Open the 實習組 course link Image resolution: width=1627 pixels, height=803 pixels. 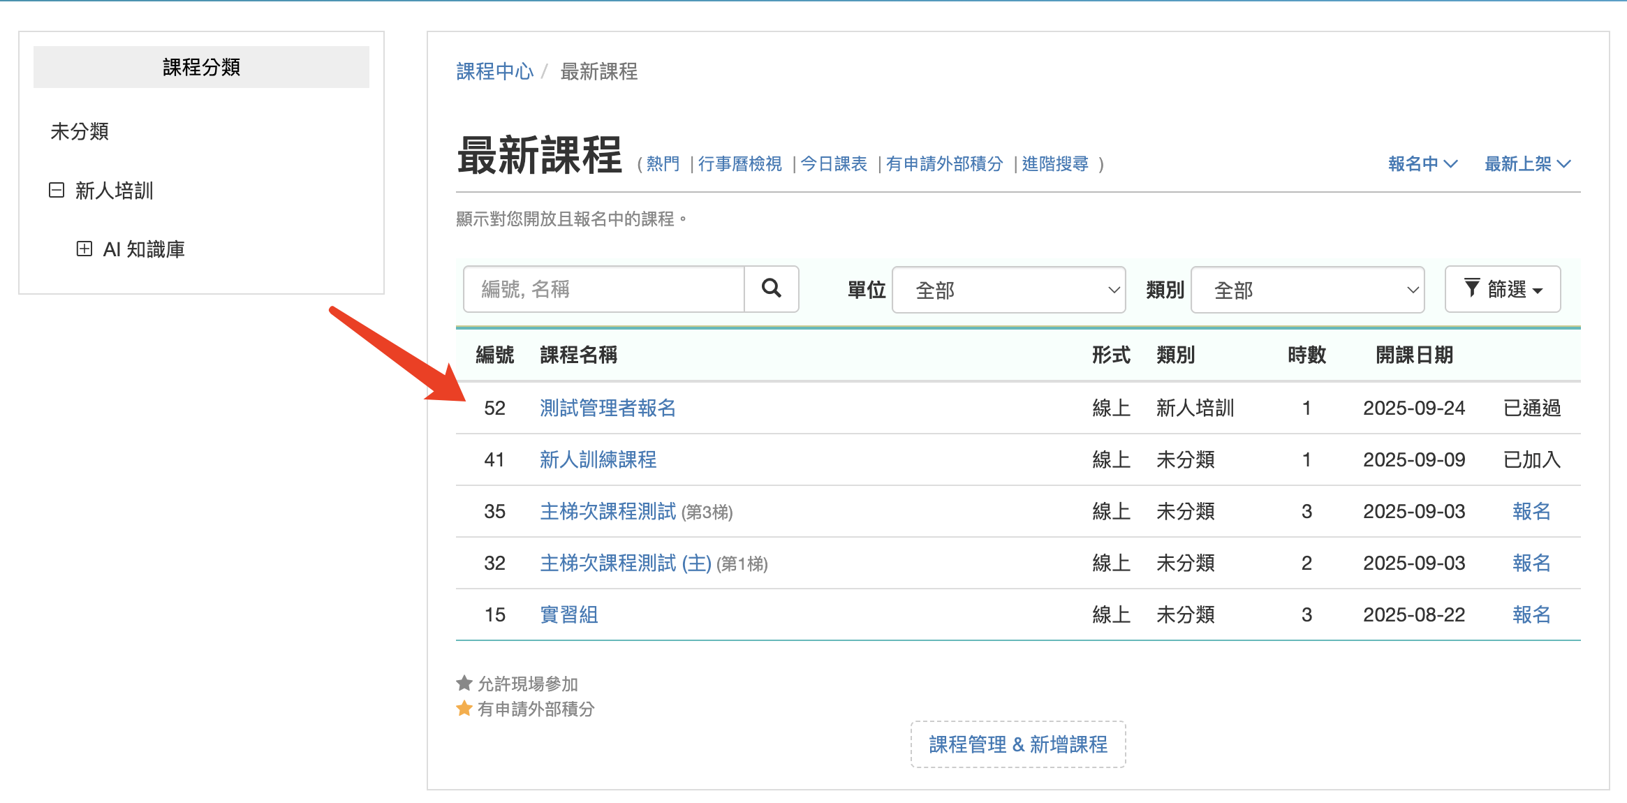pyautogui.click(x=568, y=614)
